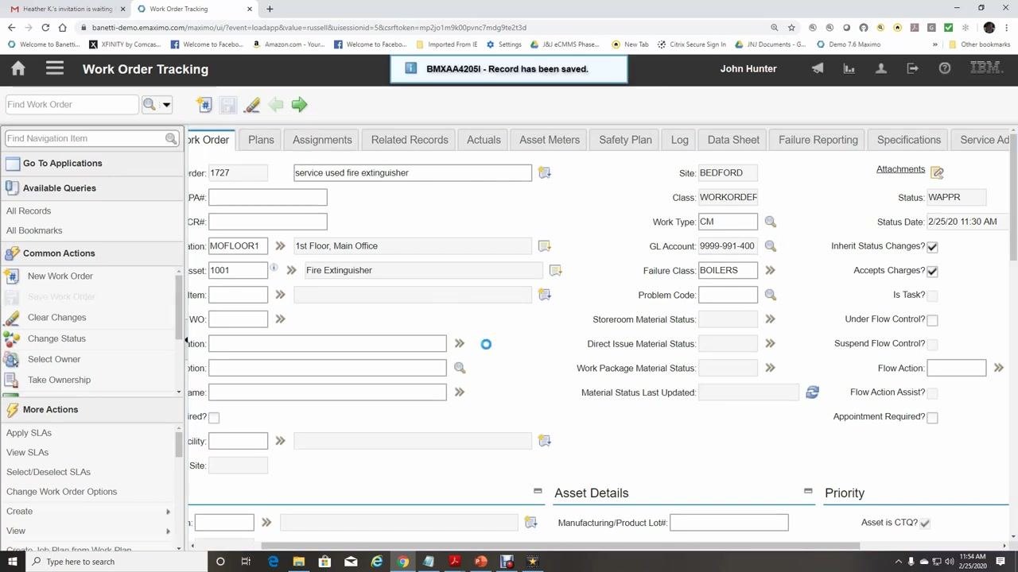Viewport: 1018px width, 572px height.
Task: Click the sign out icon in header
Action: point(913,69)
